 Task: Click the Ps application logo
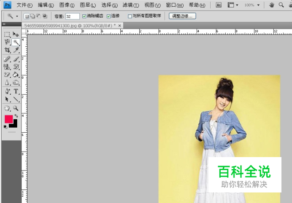tap(8, 5)
